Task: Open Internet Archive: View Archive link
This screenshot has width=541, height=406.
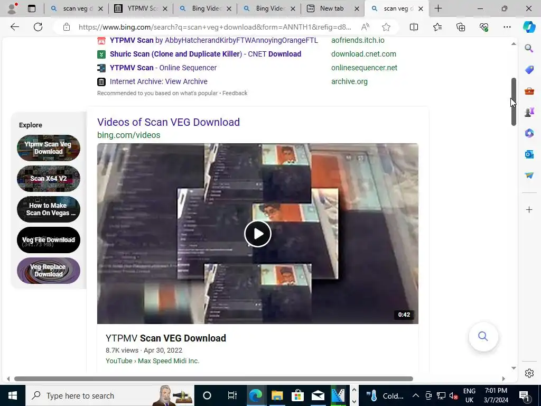Action: point(158,81)
